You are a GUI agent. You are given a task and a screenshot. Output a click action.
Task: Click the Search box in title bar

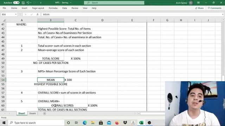[x=114, y=3]
